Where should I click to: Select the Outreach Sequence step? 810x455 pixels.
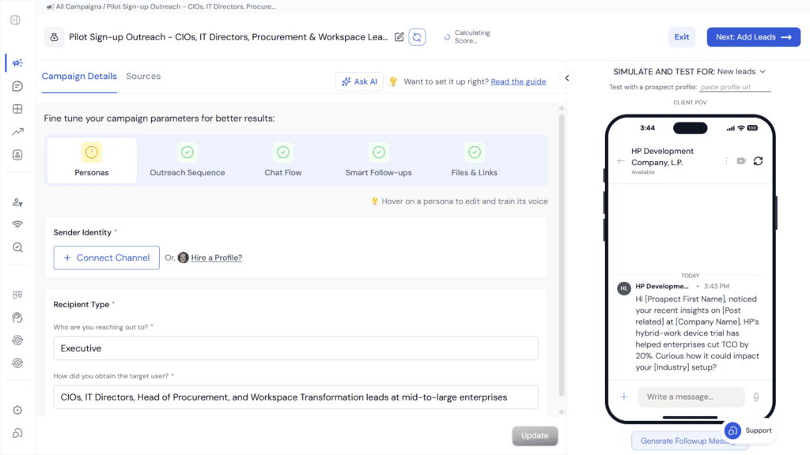(x=187, y=160)
